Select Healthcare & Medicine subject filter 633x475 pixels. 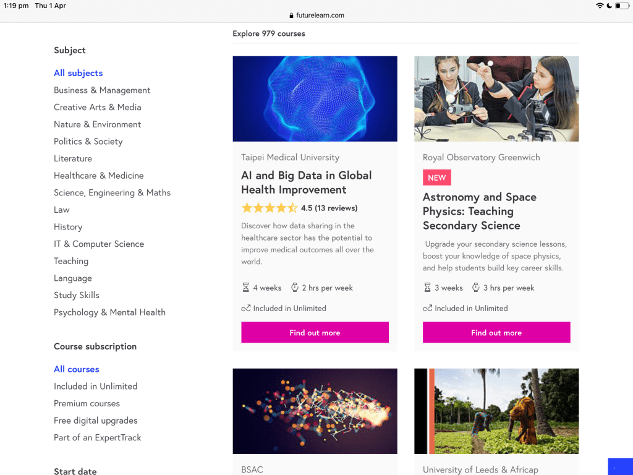point(98,176)
